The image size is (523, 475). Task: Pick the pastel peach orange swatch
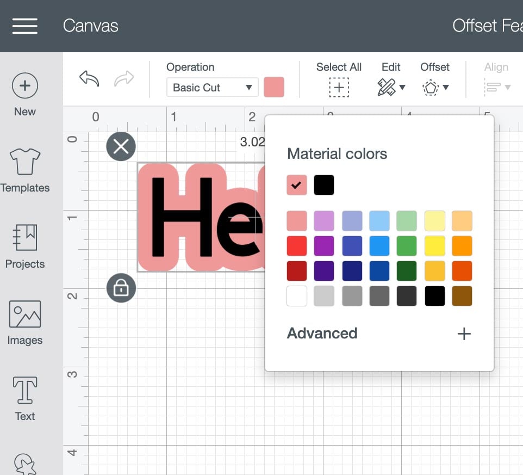[x=462, y=221]
